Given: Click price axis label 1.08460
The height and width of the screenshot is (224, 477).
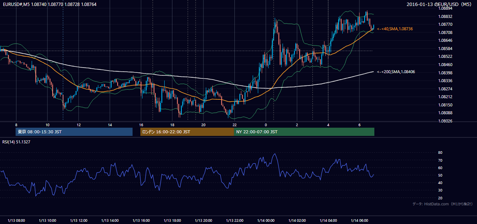Looking at the screenshot, I should 445,65.
